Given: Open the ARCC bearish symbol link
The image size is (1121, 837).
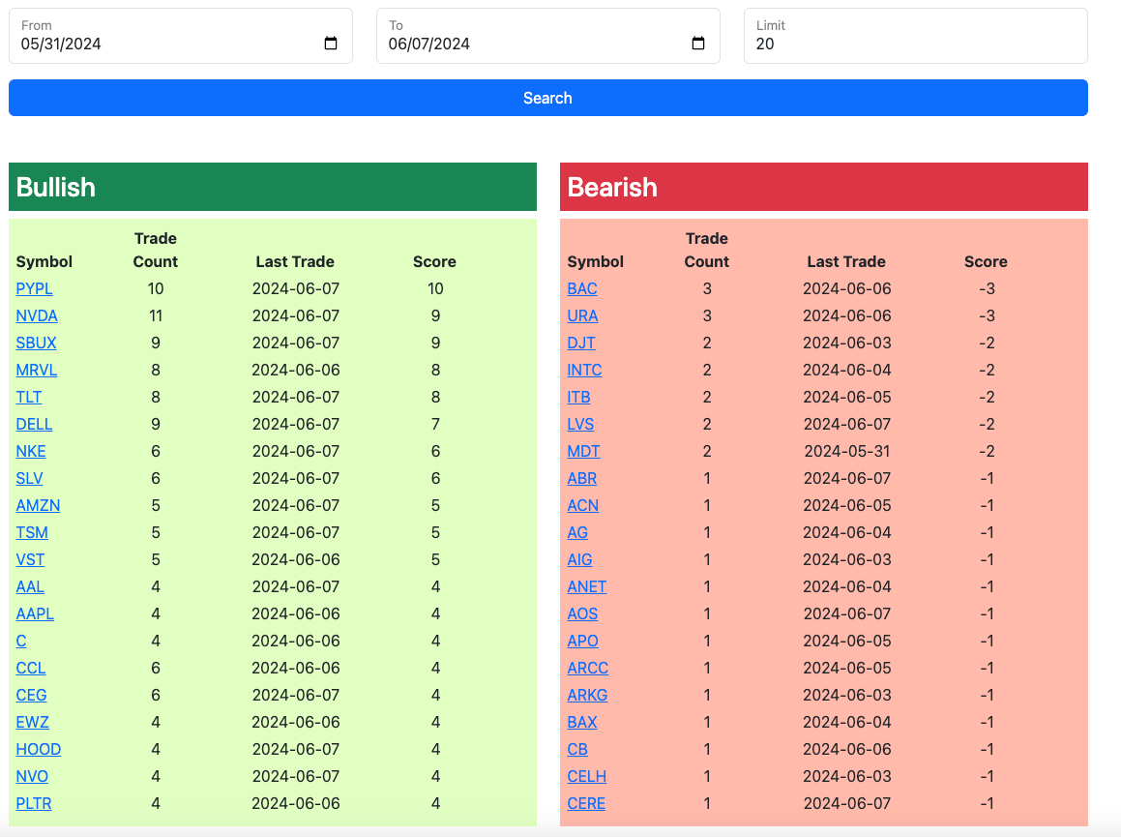Looking at the screenshot, I should [x=588, y=669].
